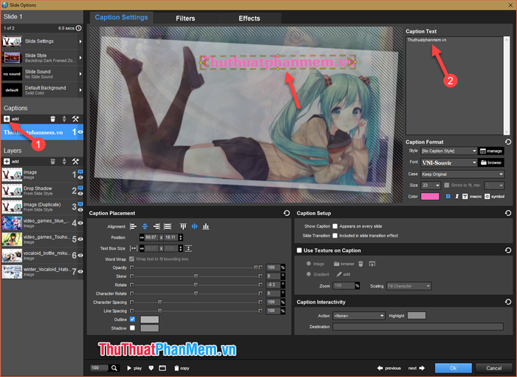Screen dimensions: 517x377
Task: Click the zoom magnifier icon
Action: coord(114,367)
